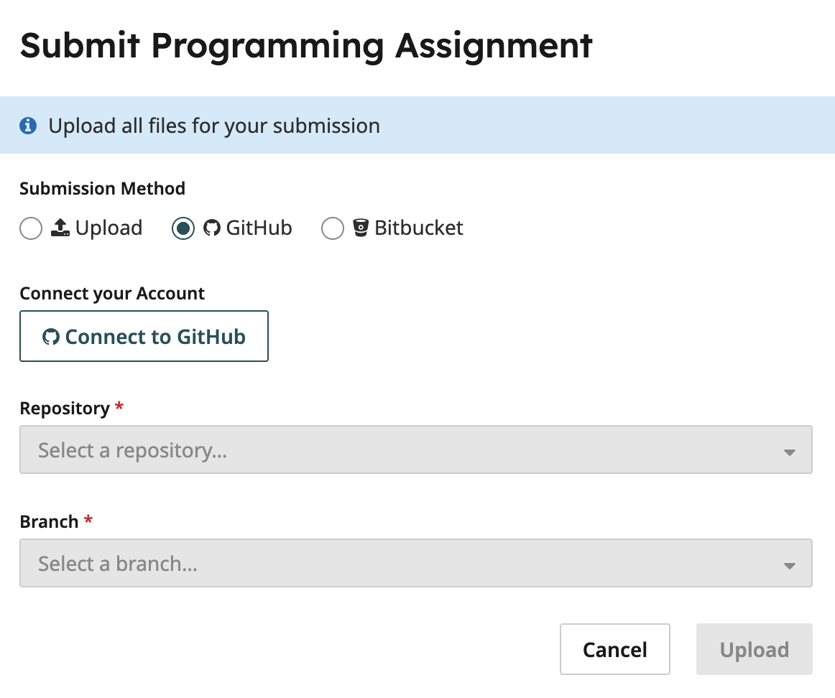Screen dimensions: 835x698
Task: Click the blue info icon in banner
Action: click(28, 126)
